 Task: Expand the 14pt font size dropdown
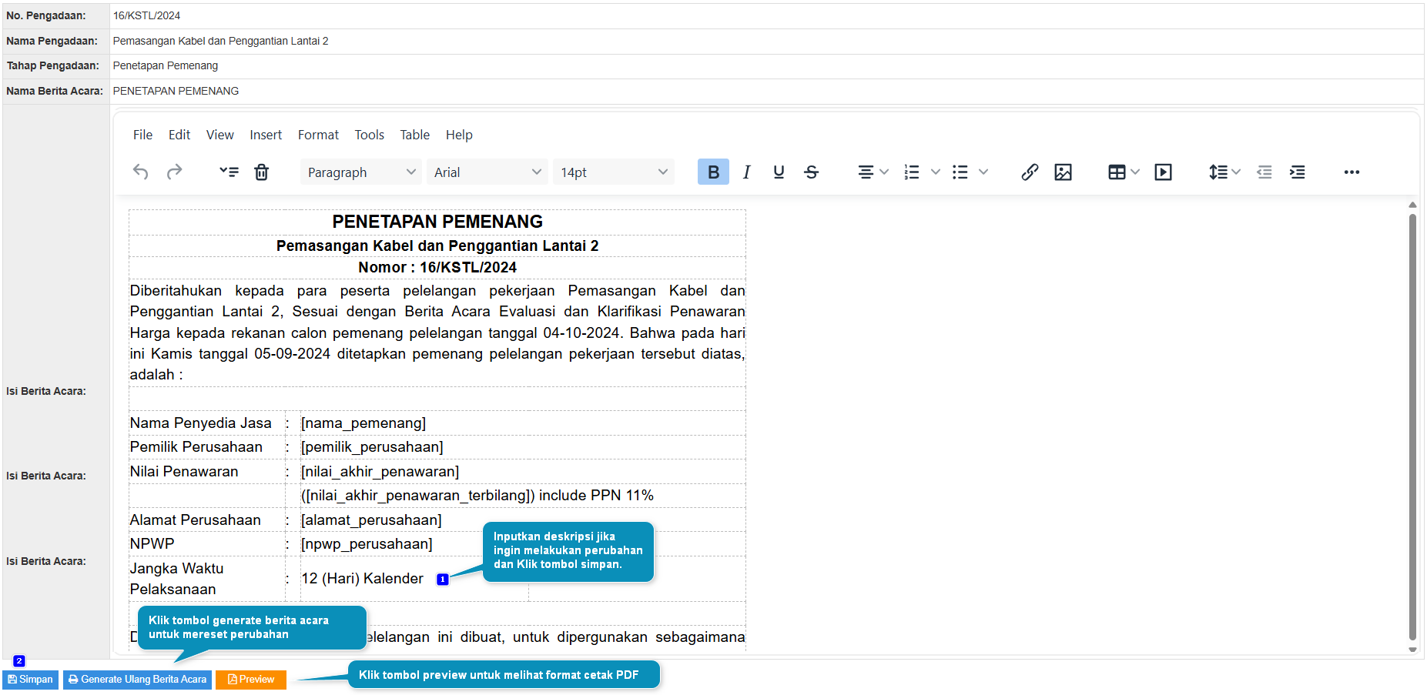[x=613, y=172]
